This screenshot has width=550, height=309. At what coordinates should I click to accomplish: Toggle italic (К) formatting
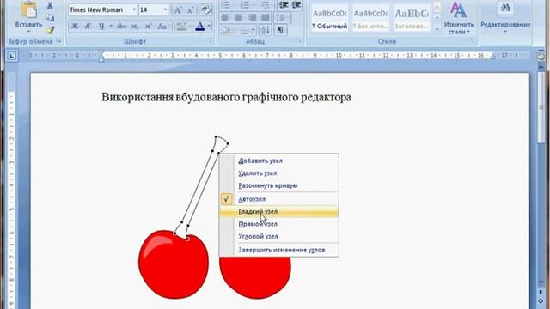(88, 27)
